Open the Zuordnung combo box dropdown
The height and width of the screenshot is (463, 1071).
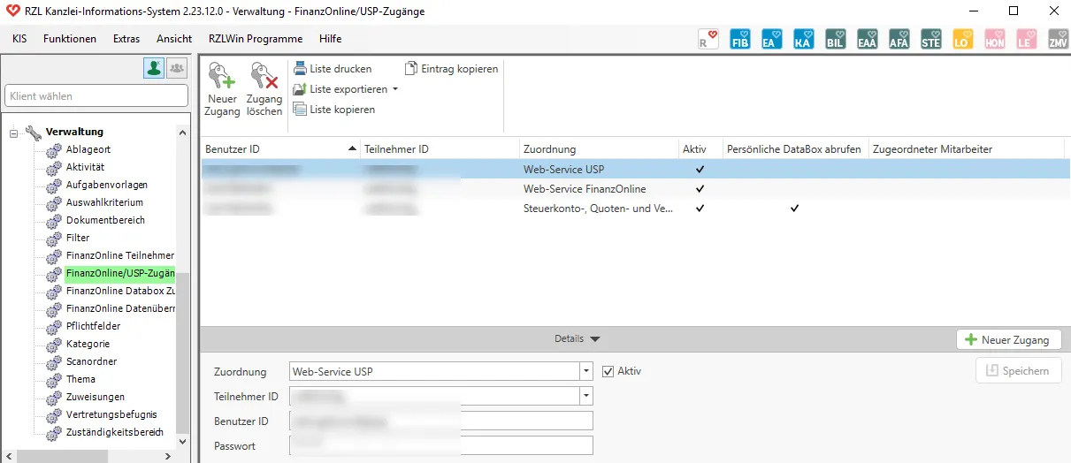[x=586, y=371]
